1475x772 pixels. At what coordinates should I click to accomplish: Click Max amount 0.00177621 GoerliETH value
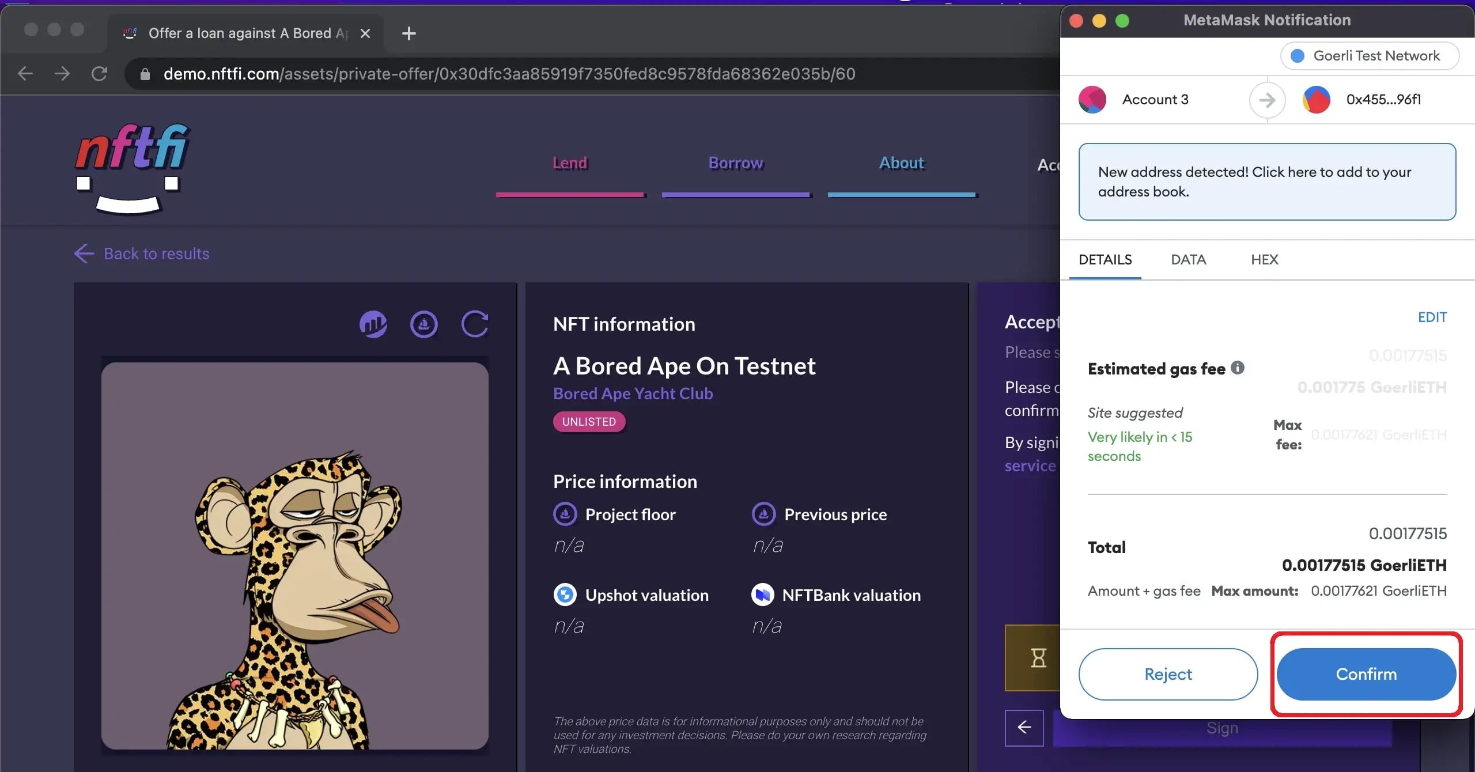click(1378, 591)
